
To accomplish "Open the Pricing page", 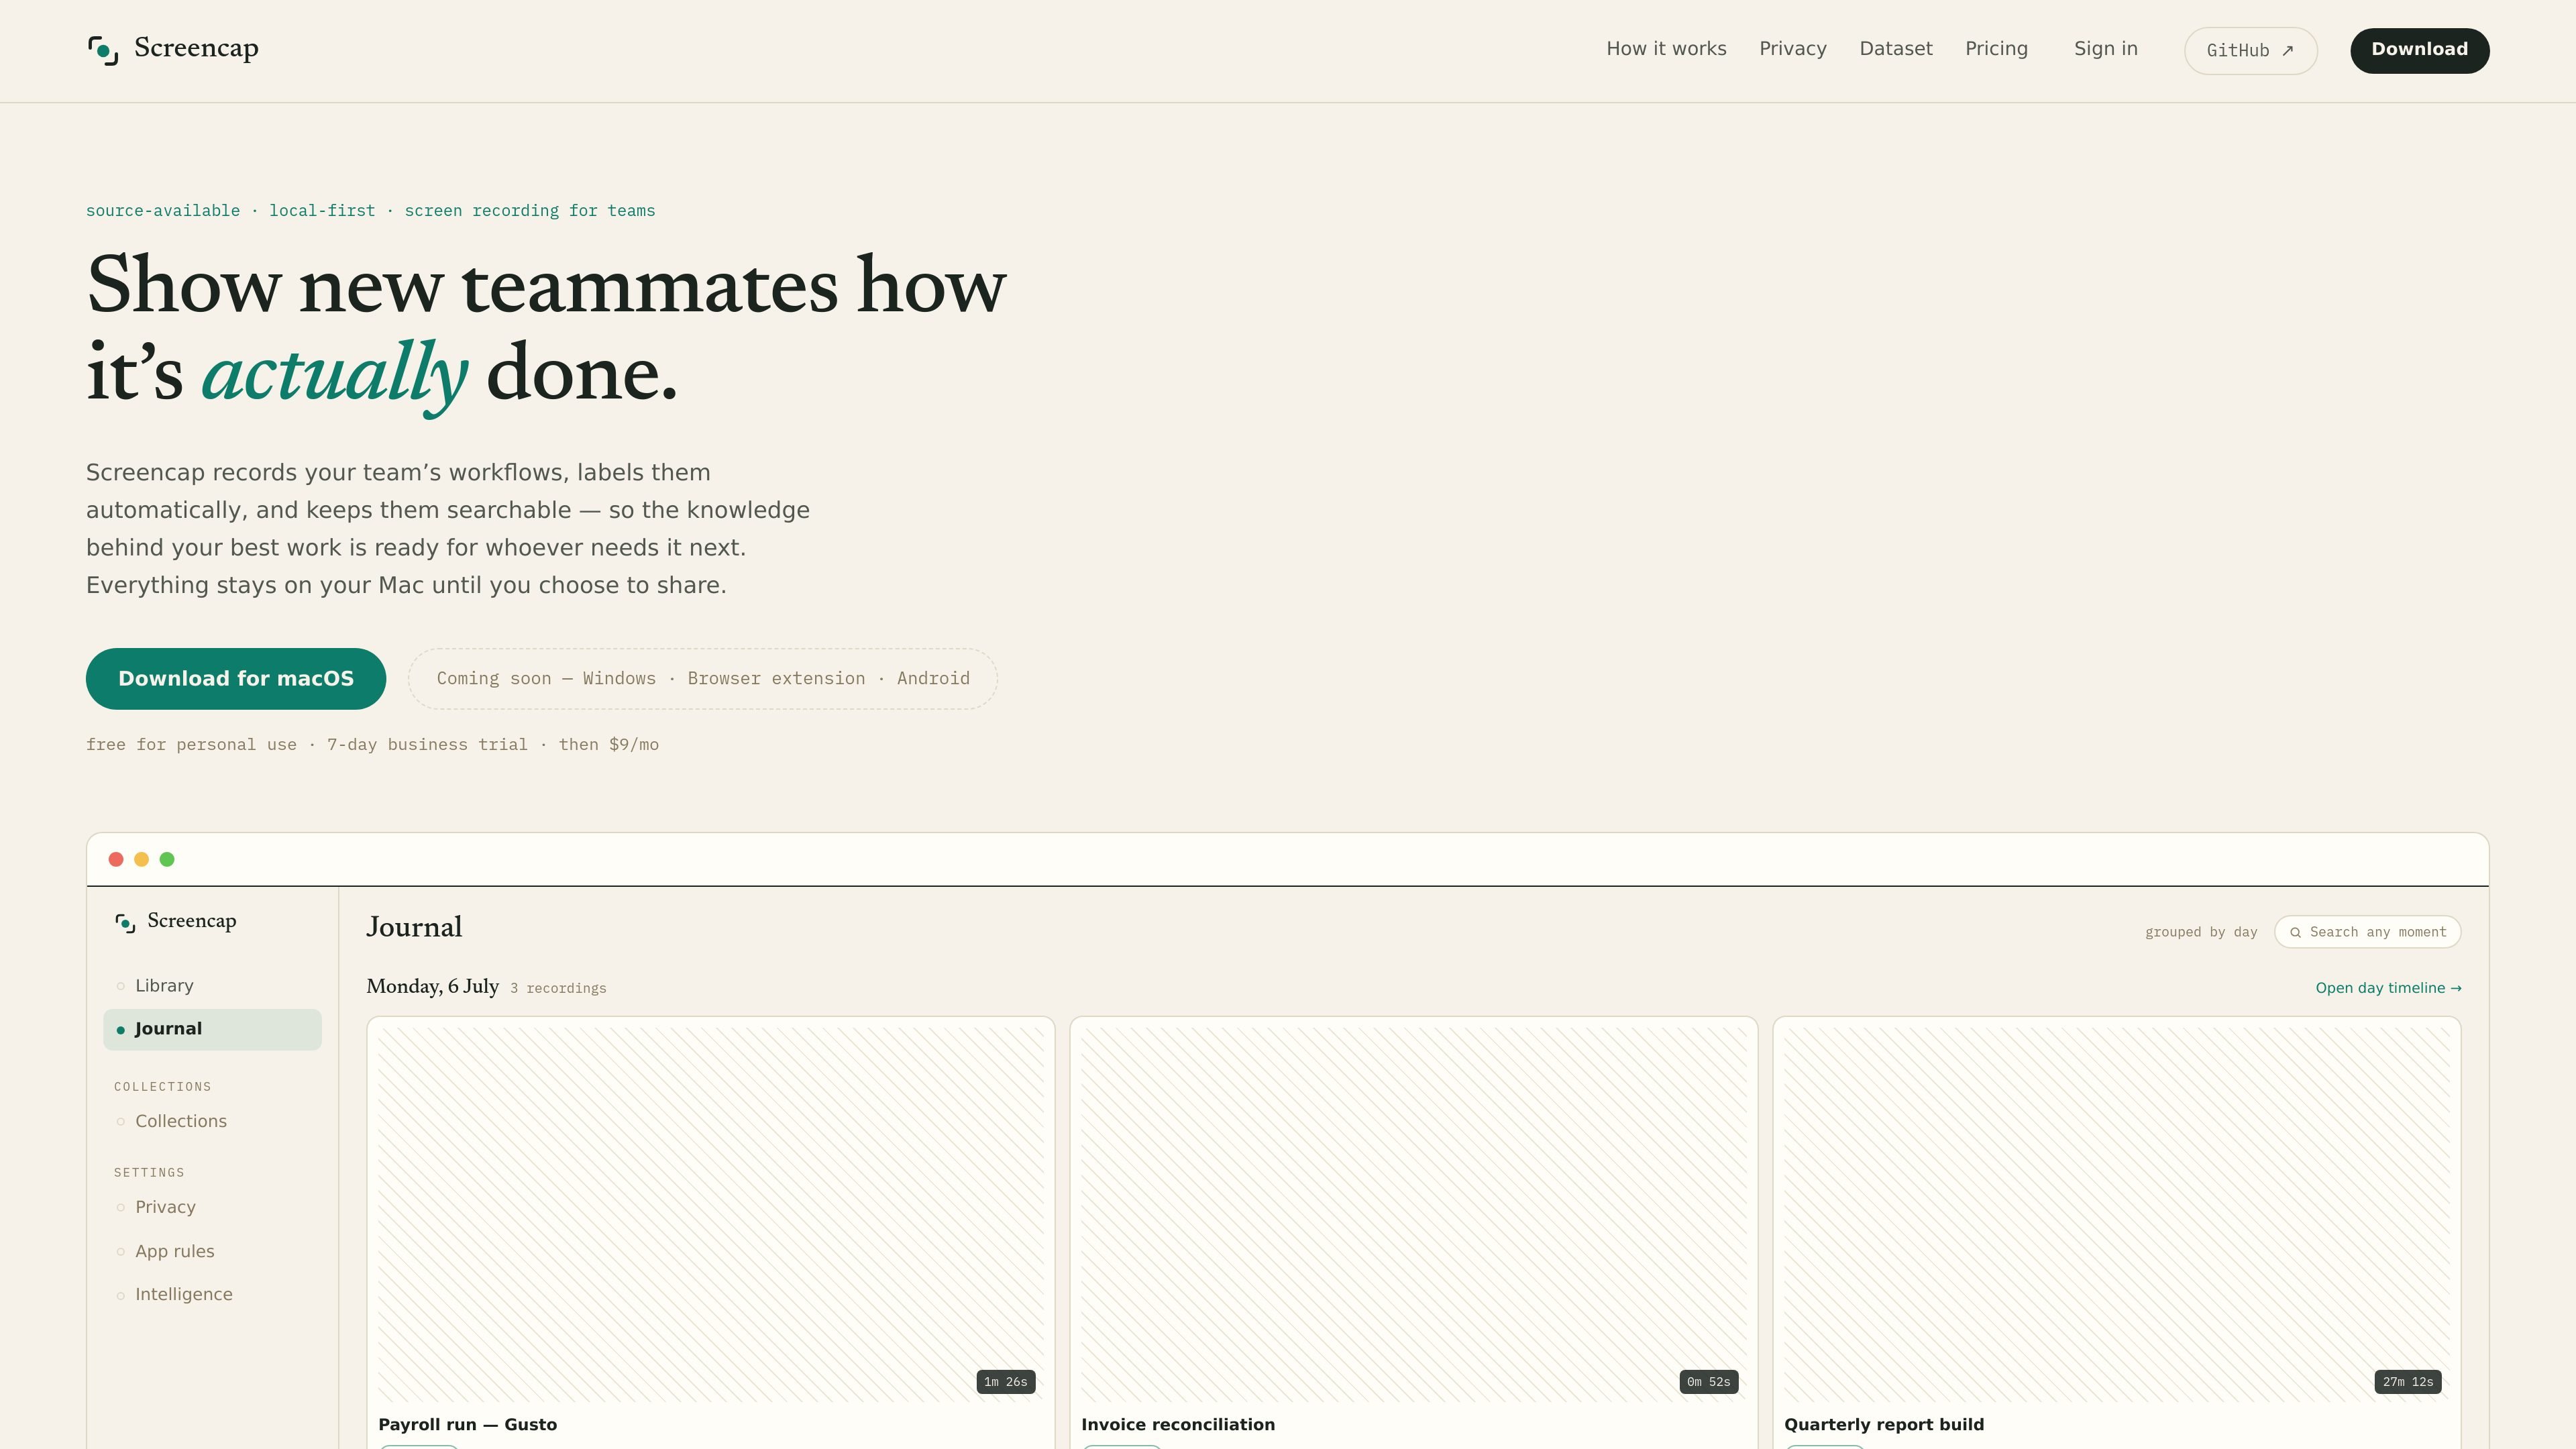I will click(x=1996, y=49).
